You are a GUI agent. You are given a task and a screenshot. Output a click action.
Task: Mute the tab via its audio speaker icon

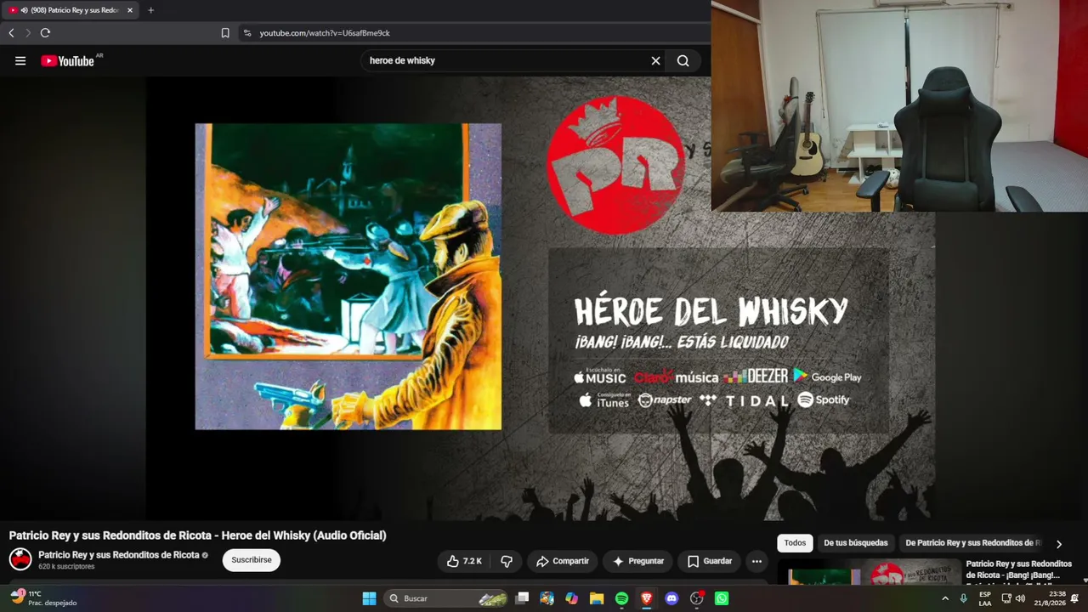(x=24, y=10)
